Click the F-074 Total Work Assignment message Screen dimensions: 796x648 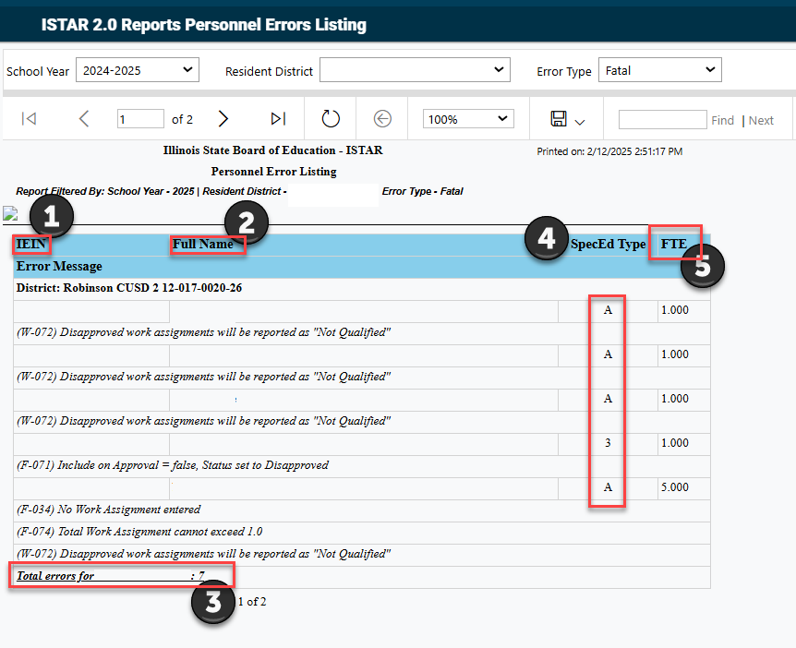[139, 532]
